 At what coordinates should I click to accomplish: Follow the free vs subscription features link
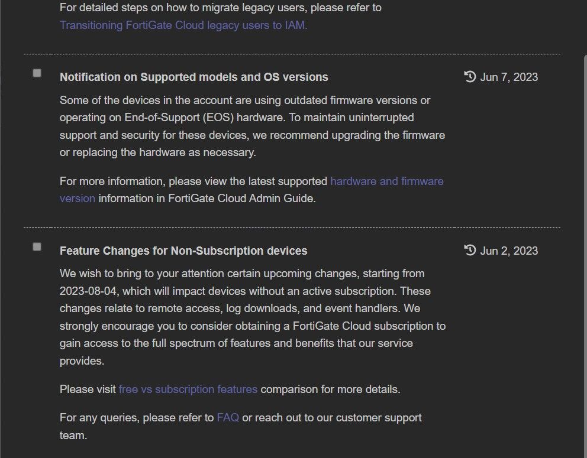188,389
